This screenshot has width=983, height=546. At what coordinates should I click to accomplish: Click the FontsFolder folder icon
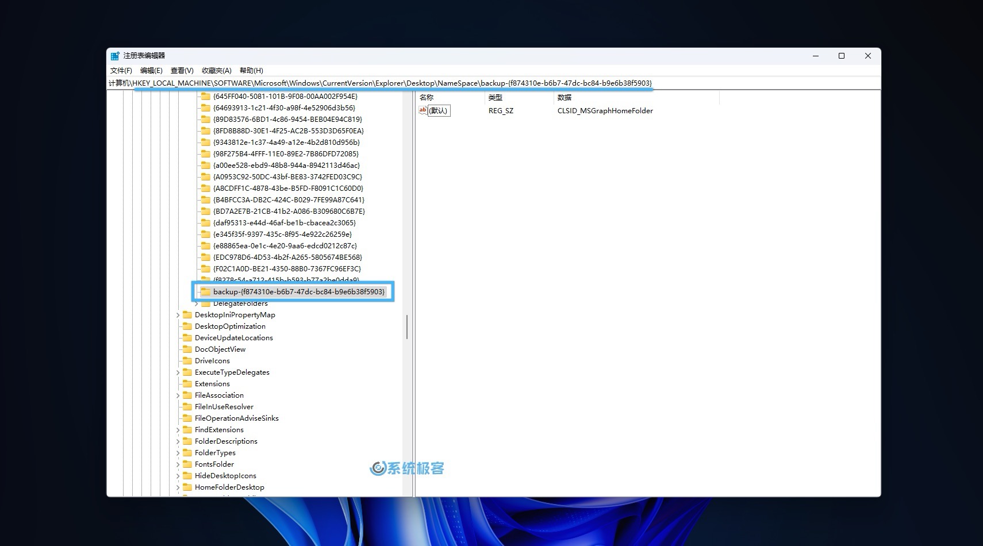[x=187, y=464]
